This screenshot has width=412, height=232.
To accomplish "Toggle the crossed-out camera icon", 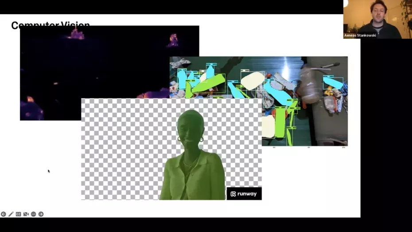I will (26, 214).
